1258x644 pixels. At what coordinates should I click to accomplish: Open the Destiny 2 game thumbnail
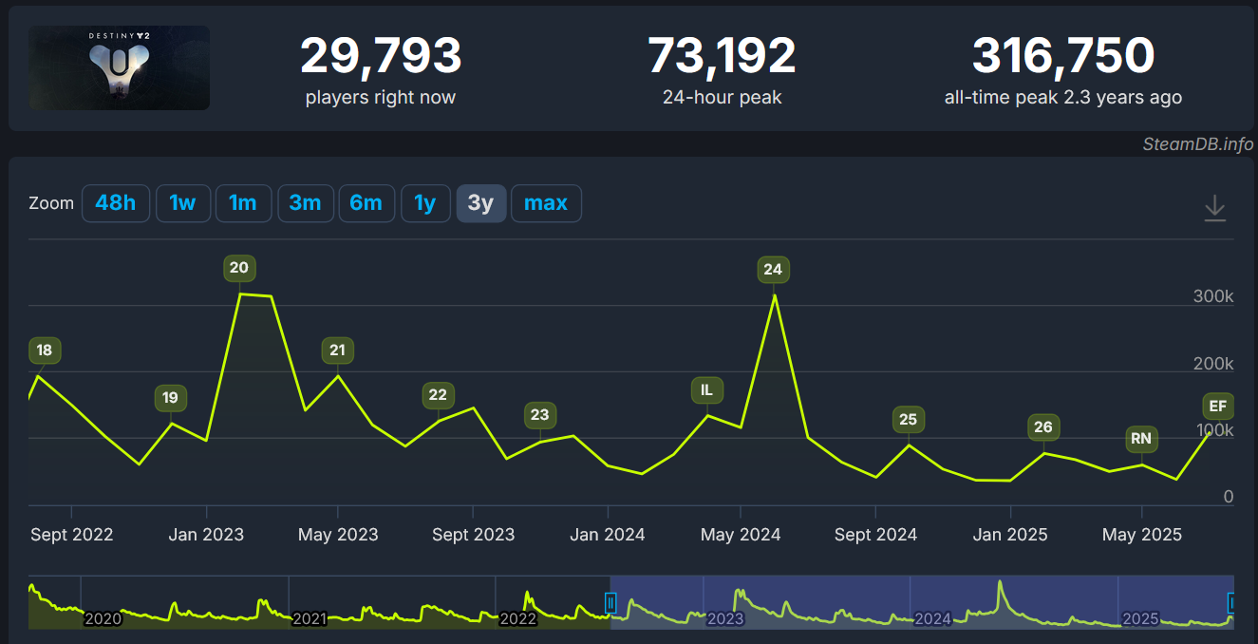[120, 67]
